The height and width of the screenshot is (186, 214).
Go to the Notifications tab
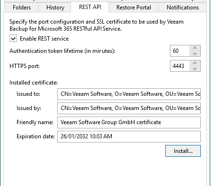[x=183, y=8]
